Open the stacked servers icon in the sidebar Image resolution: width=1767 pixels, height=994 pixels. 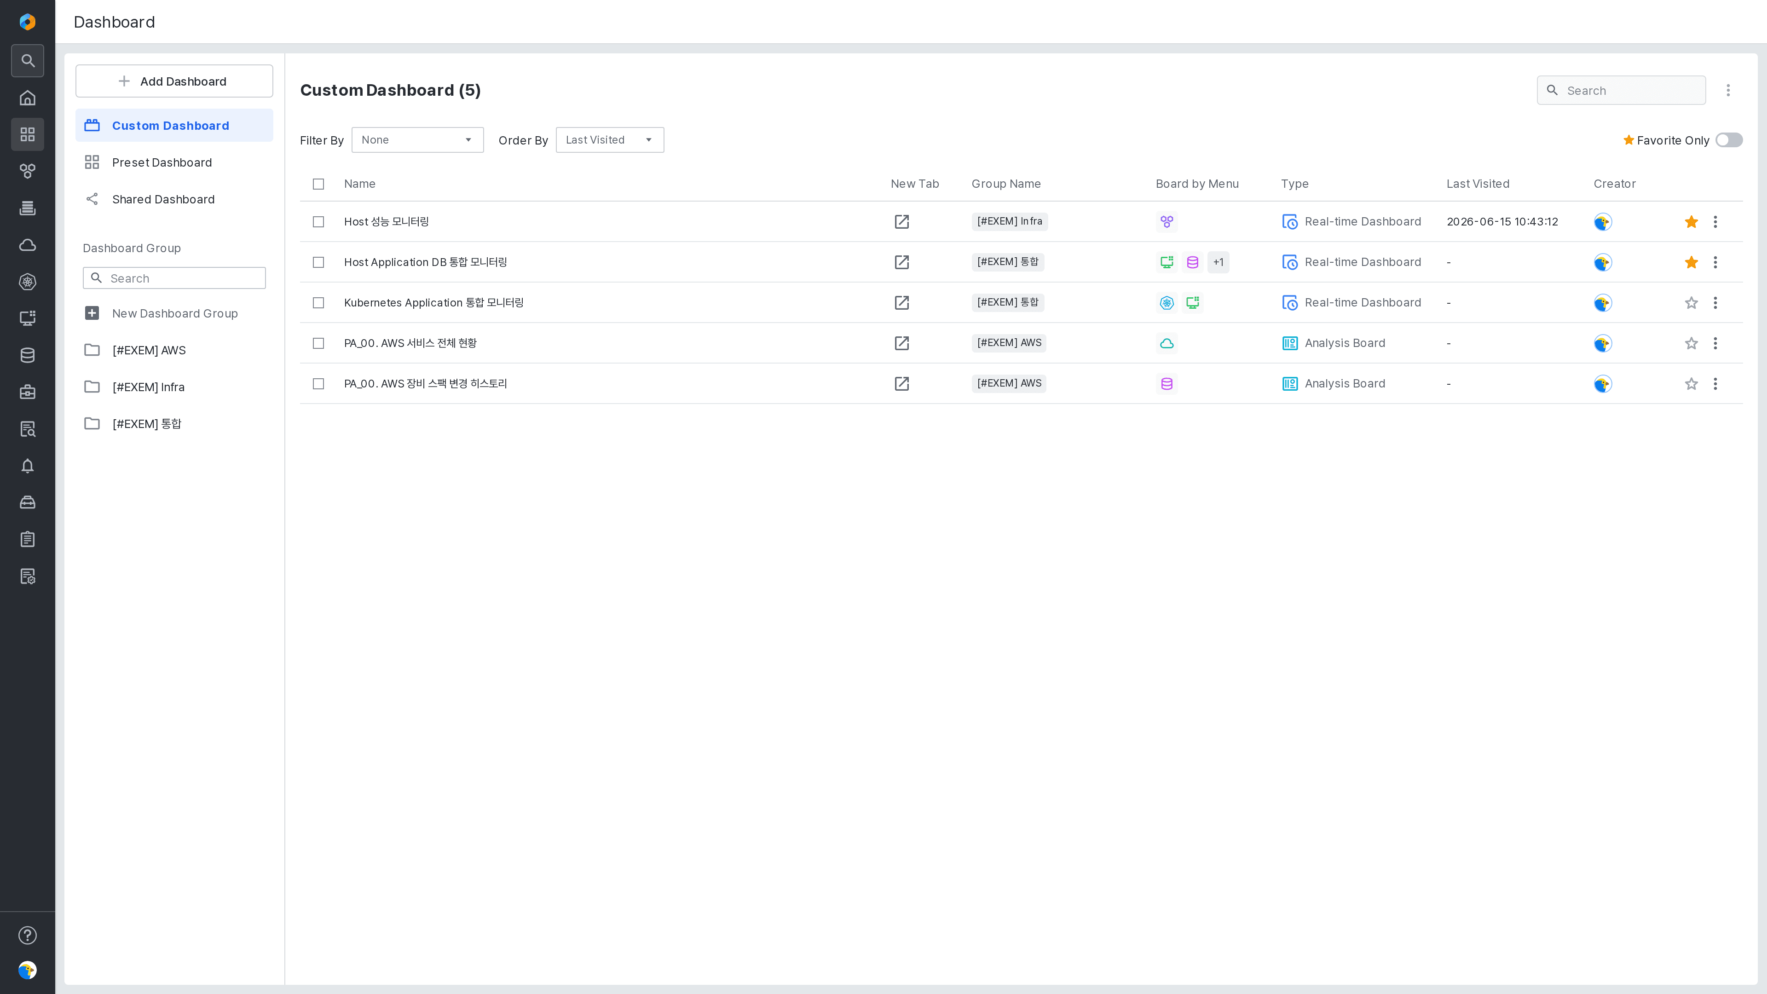click(28, 208)
